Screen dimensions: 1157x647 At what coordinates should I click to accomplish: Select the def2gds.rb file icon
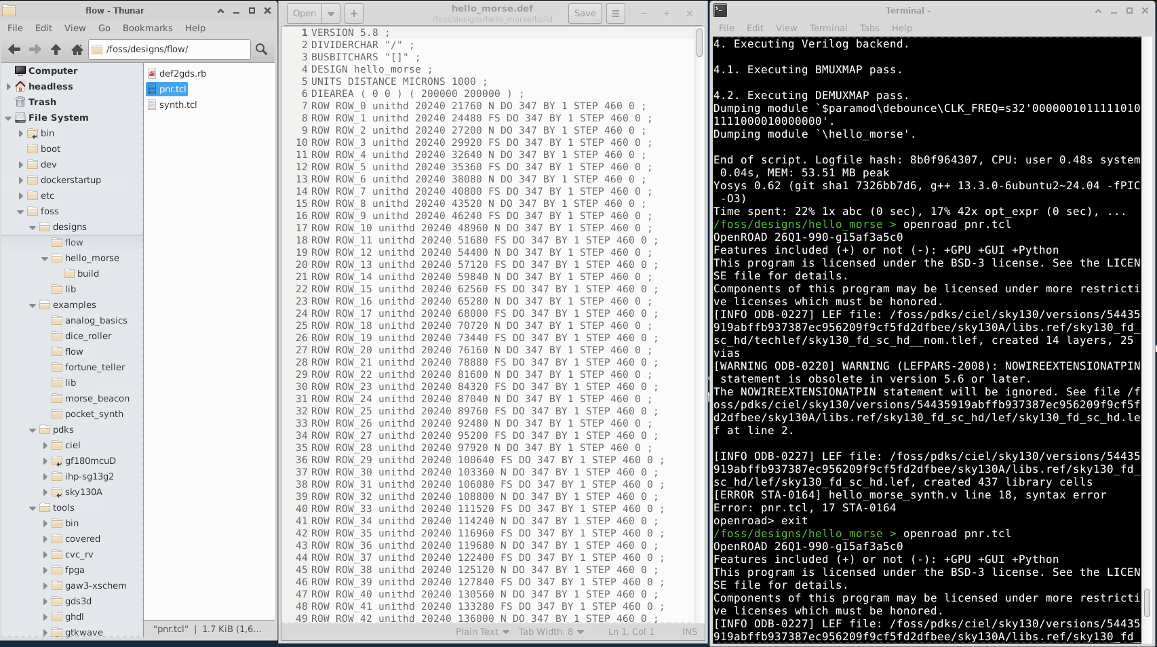(x=153, y=73)
